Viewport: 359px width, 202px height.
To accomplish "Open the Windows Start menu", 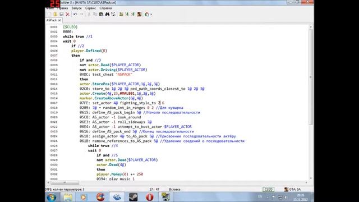I will pyautogui.click(x=51, y=197).
